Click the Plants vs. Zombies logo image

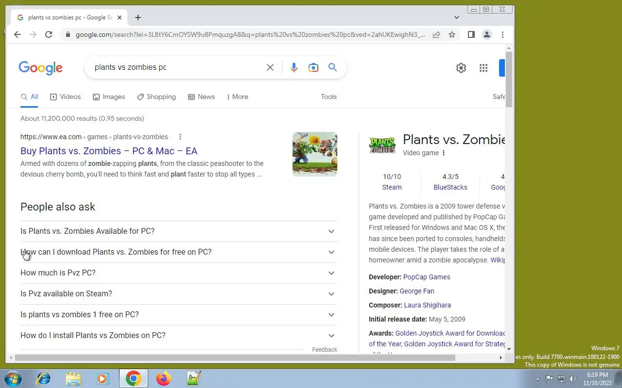tap(382, 145)
